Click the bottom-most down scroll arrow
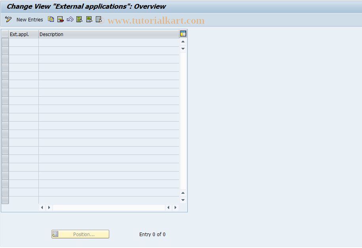Image resolution: width=362 pixels, height=248 pixels. coord(183,200)
